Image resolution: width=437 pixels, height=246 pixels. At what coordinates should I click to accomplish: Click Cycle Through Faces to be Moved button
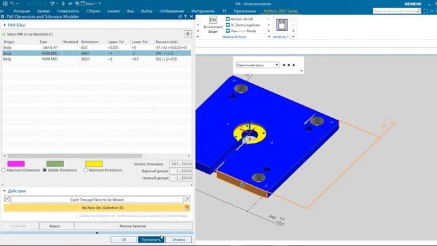[x=97, y=199]
